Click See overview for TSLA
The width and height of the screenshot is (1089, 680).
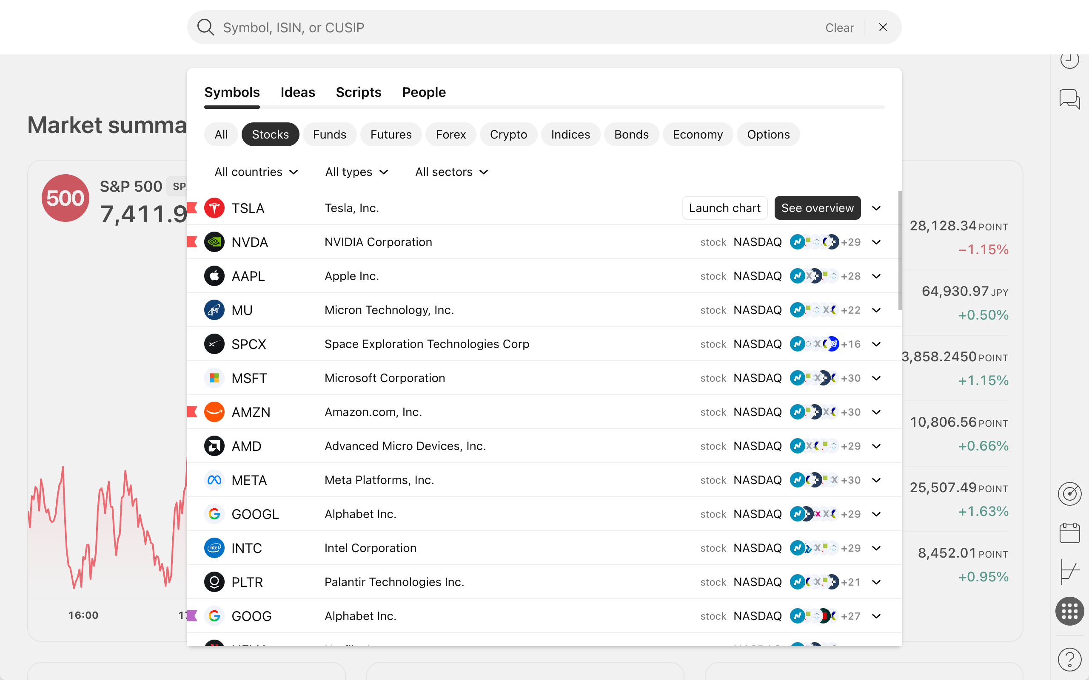817,208
